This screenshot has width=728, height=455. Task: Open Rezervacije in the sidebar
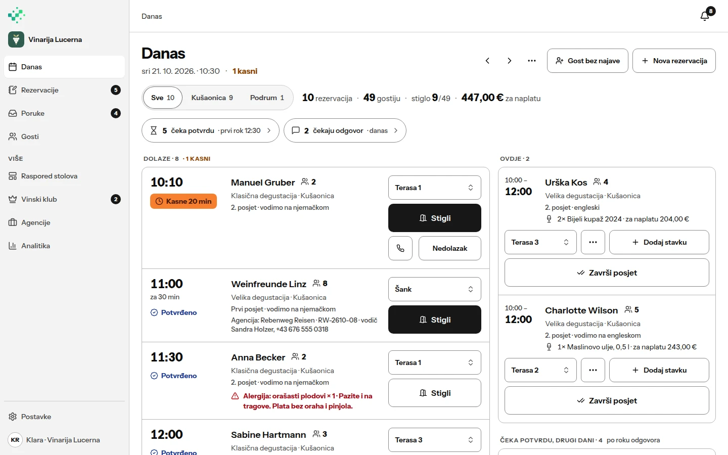[64, 90]
